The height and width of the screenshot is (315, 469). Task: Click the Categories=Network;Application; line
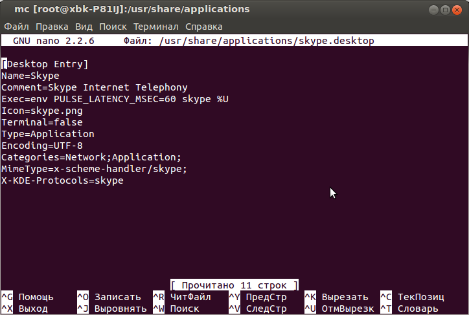coord(91,157)
